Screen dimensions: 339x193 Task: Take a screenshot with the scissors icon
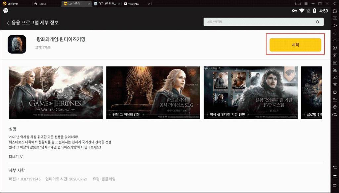coord(335,70)
